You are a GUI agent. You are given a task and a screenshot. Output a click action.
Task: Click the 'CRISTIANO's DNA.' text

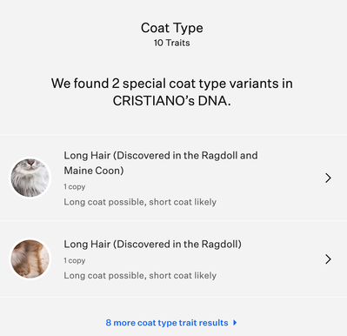172,101
